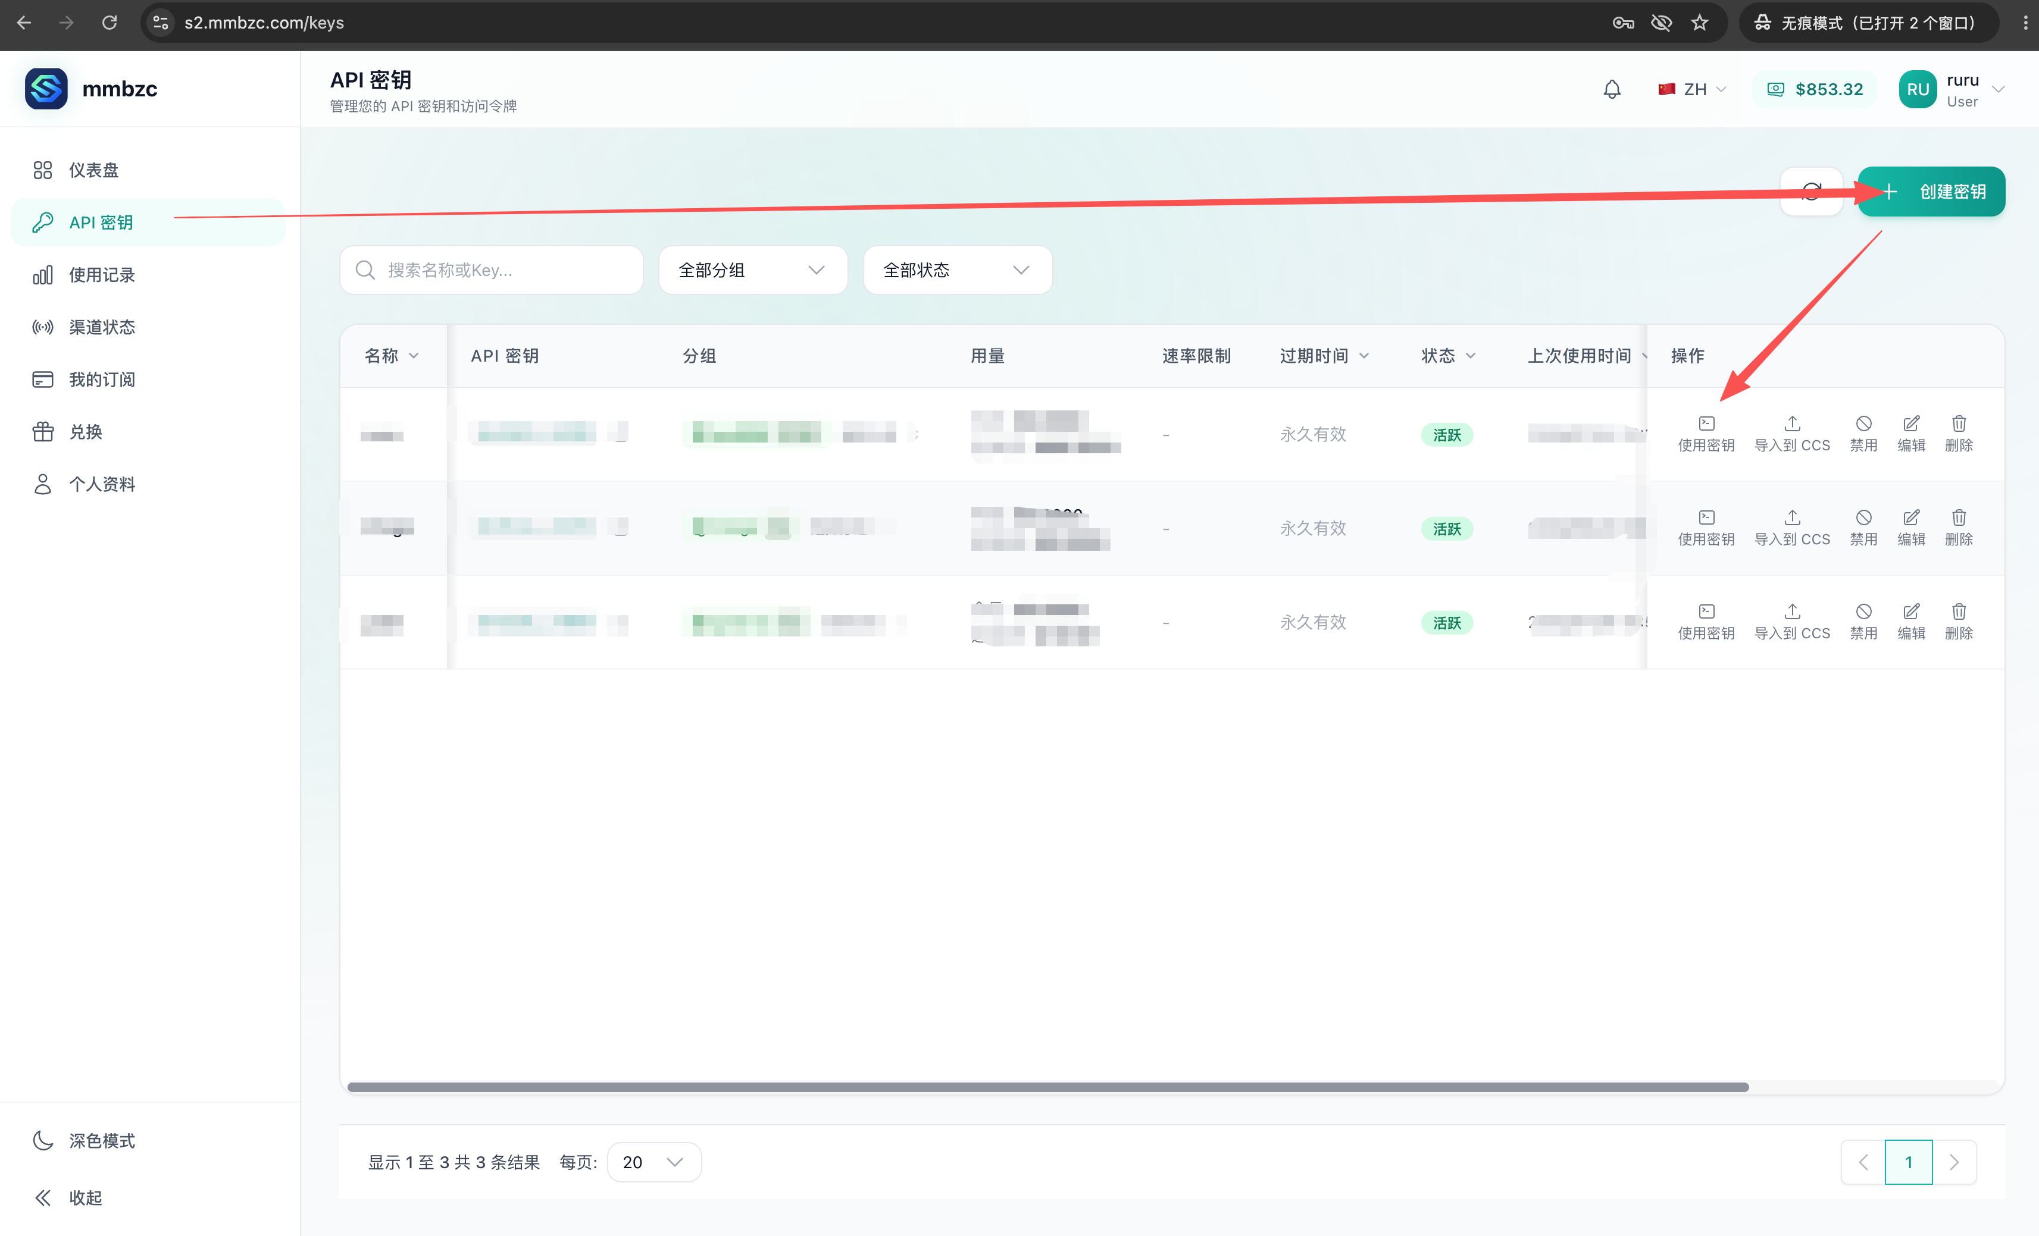The width and height of the screenshot is (2039, 1236).
Task: Click 禁用 disable in the first row
Action: point(1863,435)
